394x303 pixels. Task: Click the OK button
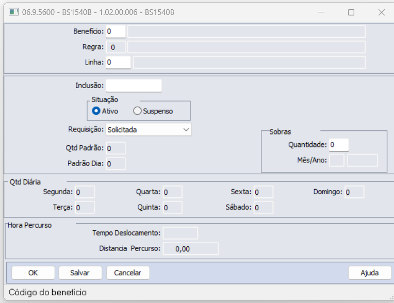coord(33,273)
